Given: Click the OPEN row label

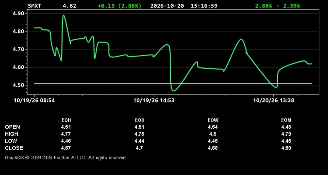Looking at the screenshot, I should [13, 127].
